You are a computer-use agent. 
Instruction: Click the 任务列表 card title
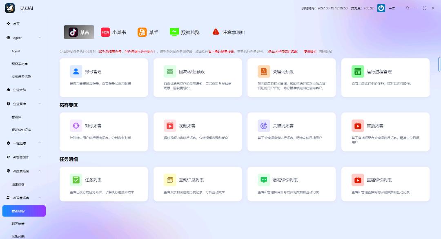(x=93, y=180)
